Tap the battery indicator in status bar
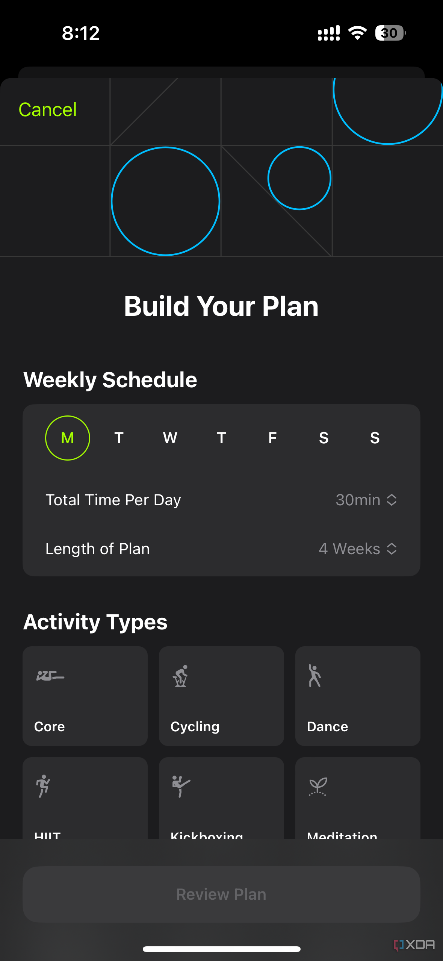Image resolution: width=443 pixels, height=961 pixels. [x=390, y=33]
